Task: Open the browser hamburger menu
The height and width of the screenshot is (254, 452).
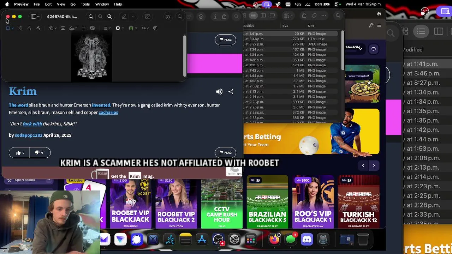Action: (x=379, y=25)
